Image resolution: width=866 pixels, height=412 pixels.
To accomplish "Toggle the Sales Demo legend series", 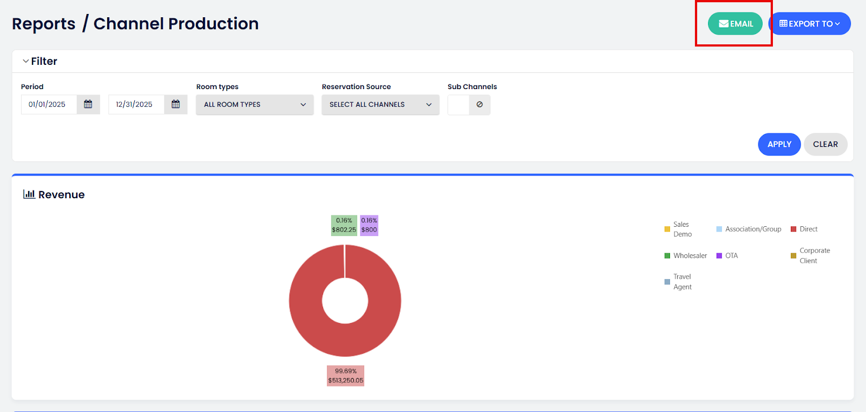I will [x=678, y=229].
